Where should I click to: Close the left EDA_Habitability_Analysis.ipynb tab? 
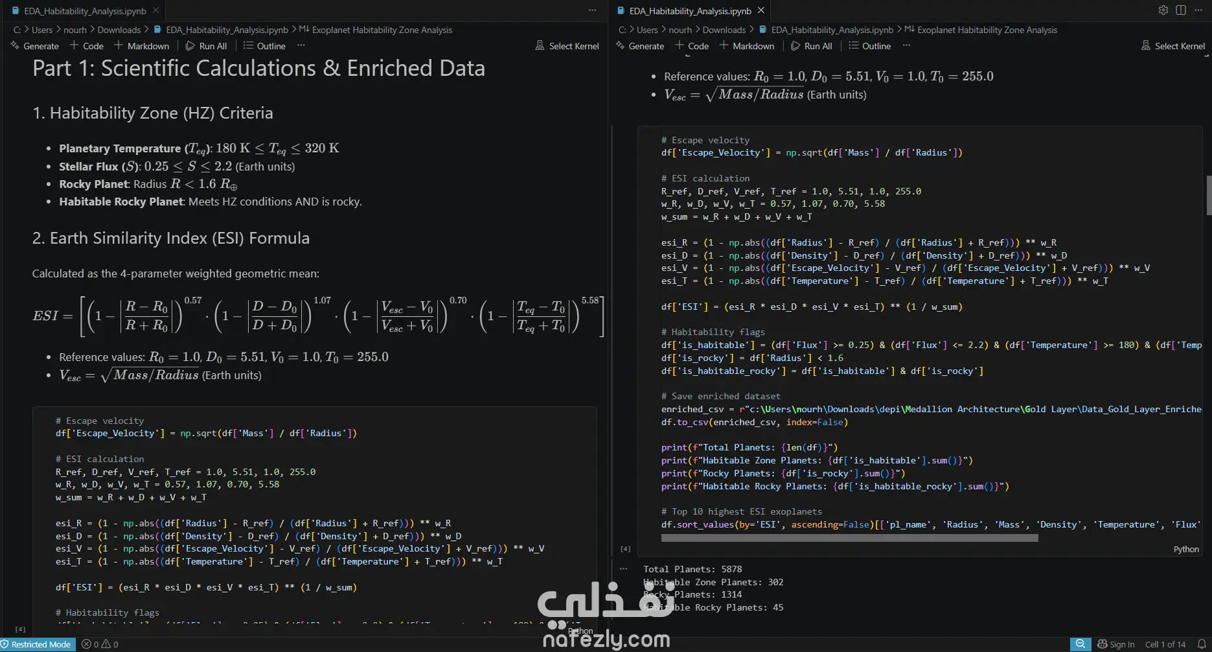[x=156, y=10]
